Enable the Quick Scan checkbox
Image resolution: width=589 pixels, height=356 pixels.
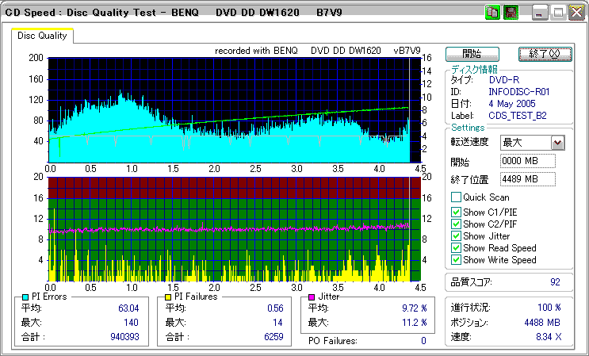pos(456,197)
